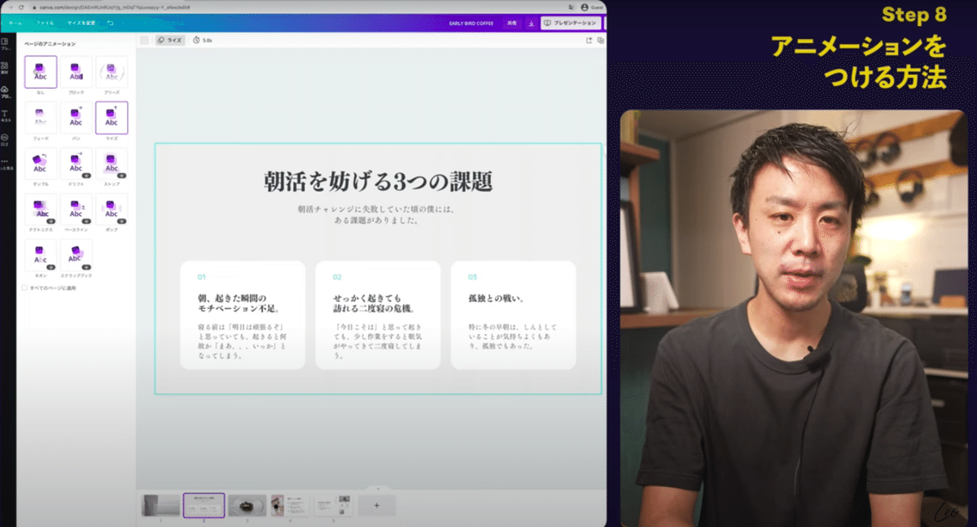Select the ドリフト (Drift) animation

coord(76,165)
